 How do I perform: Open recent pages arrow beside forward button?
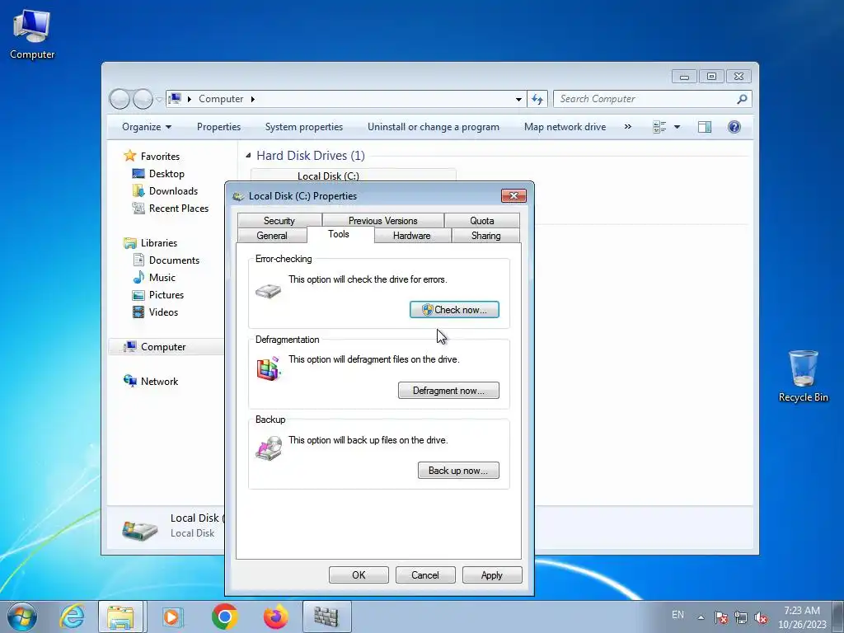click(159, 99)
